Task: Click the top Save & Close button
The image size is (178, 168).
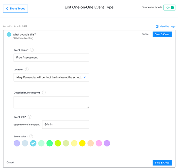Action: [x=162, y=34]
